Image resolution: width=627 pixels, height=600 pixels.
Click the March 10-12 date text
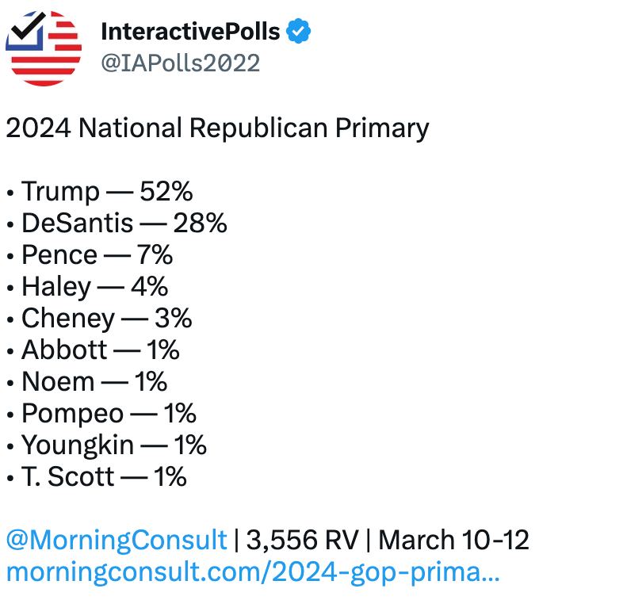pyautogui.click(x=453, y=540)
